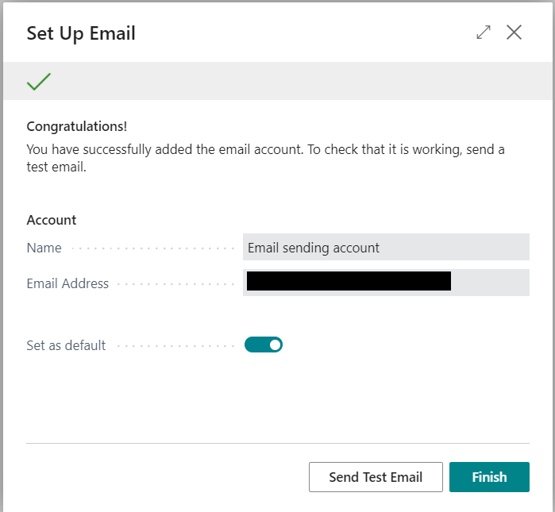This screenshot has height=512, width=555.
Task: Click the Name field label
Action: 44,248
